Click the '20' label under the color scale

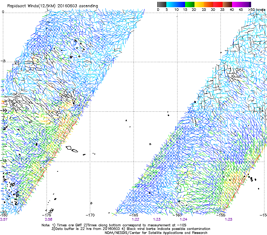[x=194, y=10]
